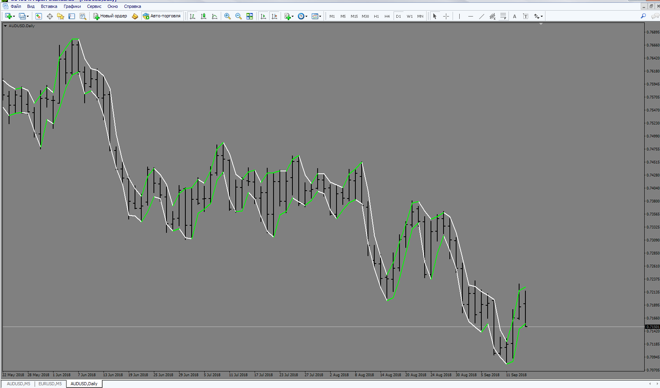Switch timeframe to MN
Screen dimensions: 660x388
(420, 16)
